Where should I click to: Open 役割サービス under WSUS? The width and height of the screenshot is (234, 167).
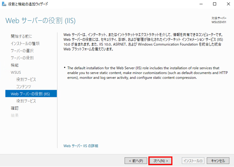pos(26,80)
